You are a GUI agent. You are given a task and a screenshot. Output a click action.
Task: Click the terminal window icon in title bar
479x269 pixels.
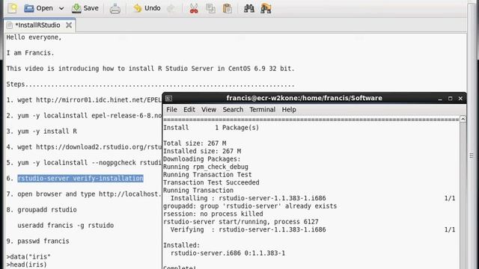coord(168,98)
